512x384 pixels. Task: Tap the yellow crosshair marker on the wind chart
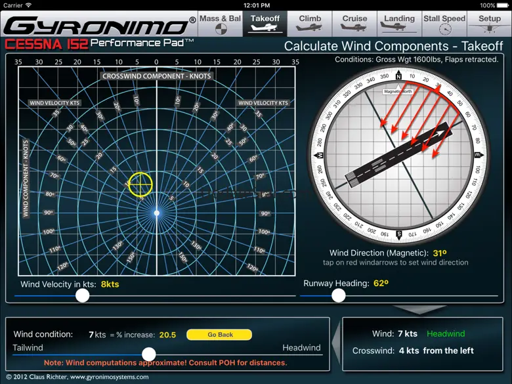140,184
